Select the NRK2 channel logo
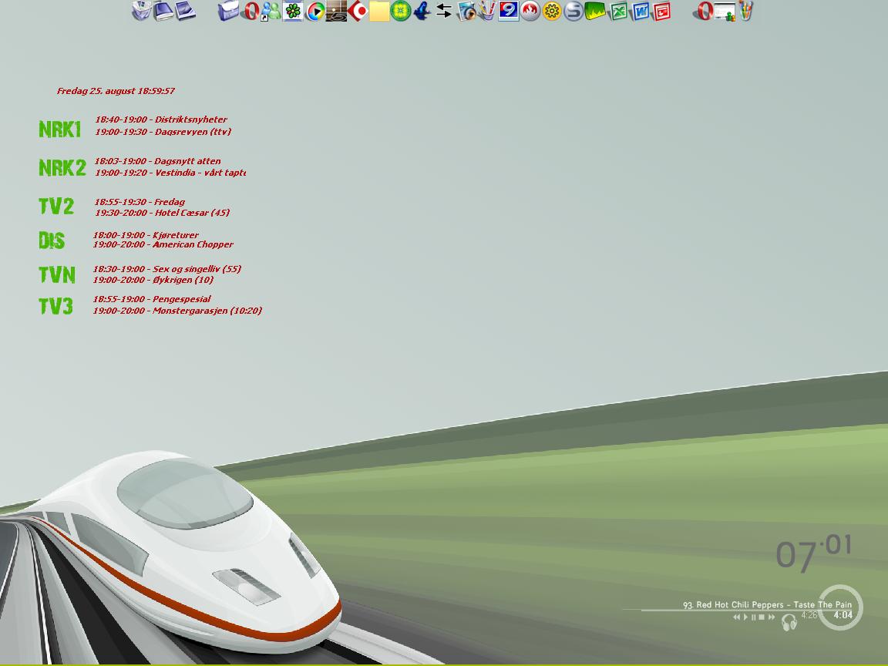The width and height of the screenshot is (888, 666). (x=62, y=167)
